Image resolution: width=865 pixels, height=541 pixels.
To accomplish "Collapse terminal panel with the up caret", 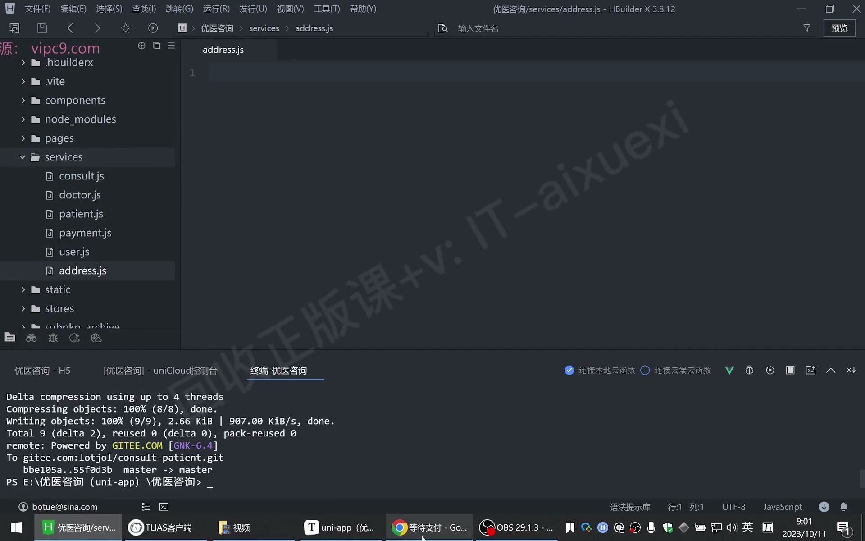I will click(831, 370).
